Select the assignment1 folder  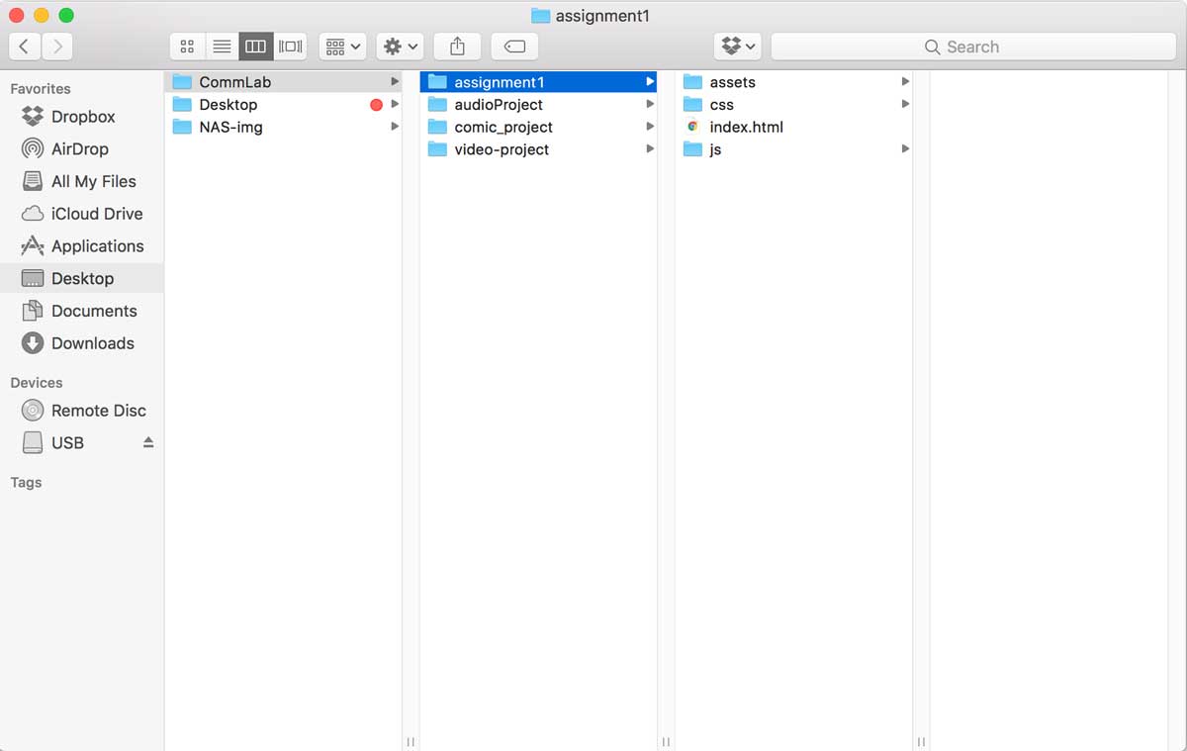point(538,82)
